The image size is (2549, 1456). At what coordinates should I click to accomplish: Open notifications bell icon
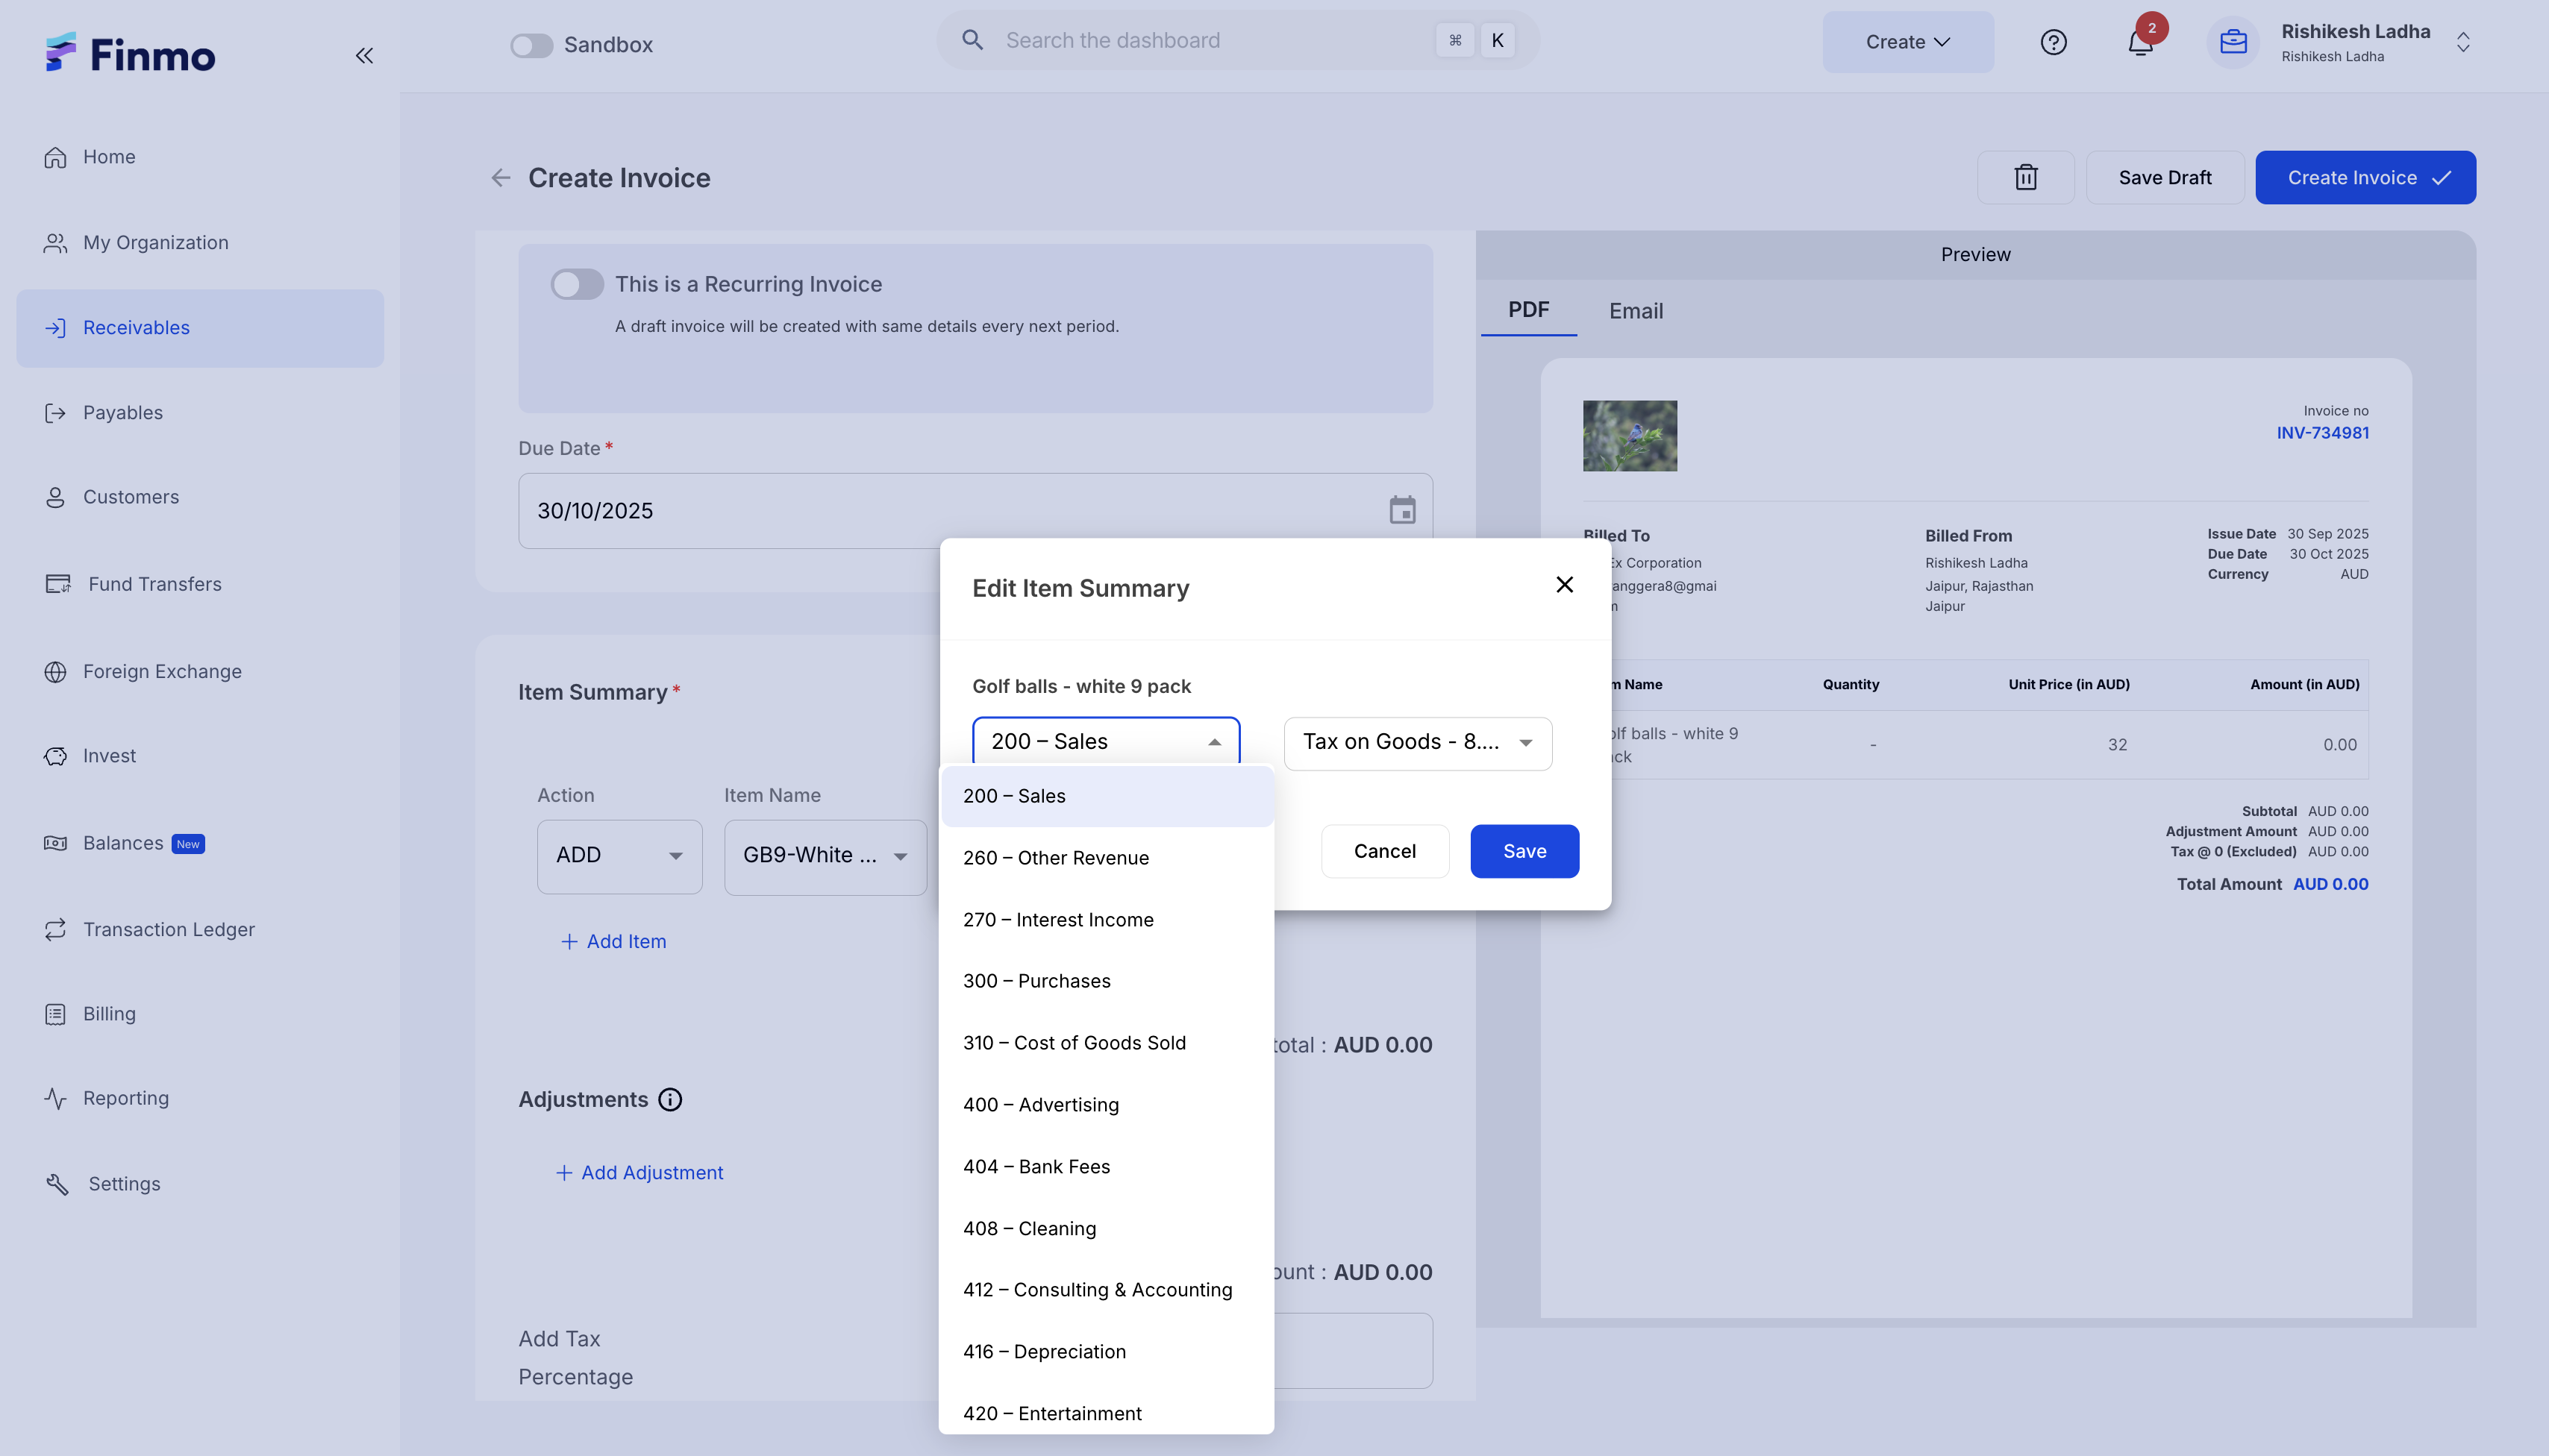(2140, 43)
